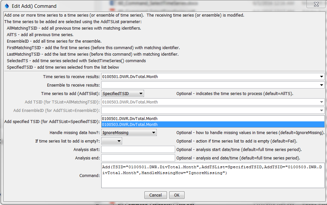Expand the disabled Add TSID combo box arrow
Viewport: 327px width, 205px height.
click(321, 102)
